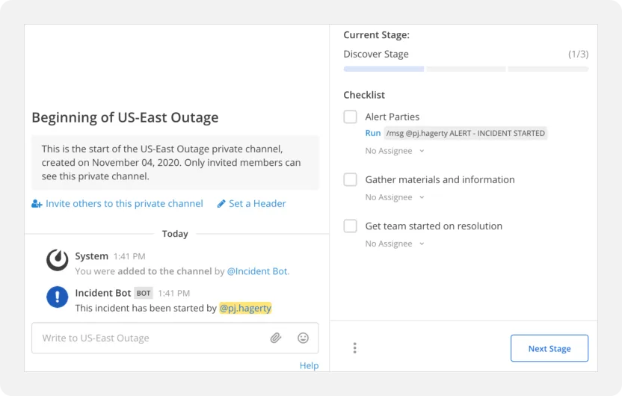Click the Gather materials and information label
The height and width of the screenshot is (396, 622).
[x=440, y=179]
